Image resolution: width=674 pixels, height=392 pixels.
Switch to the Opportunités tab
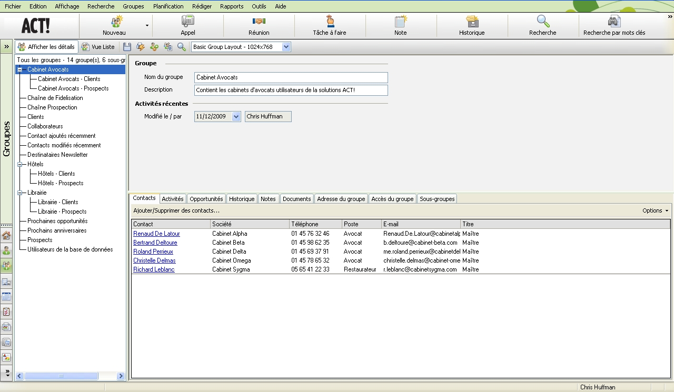click(x=206, y=199)
